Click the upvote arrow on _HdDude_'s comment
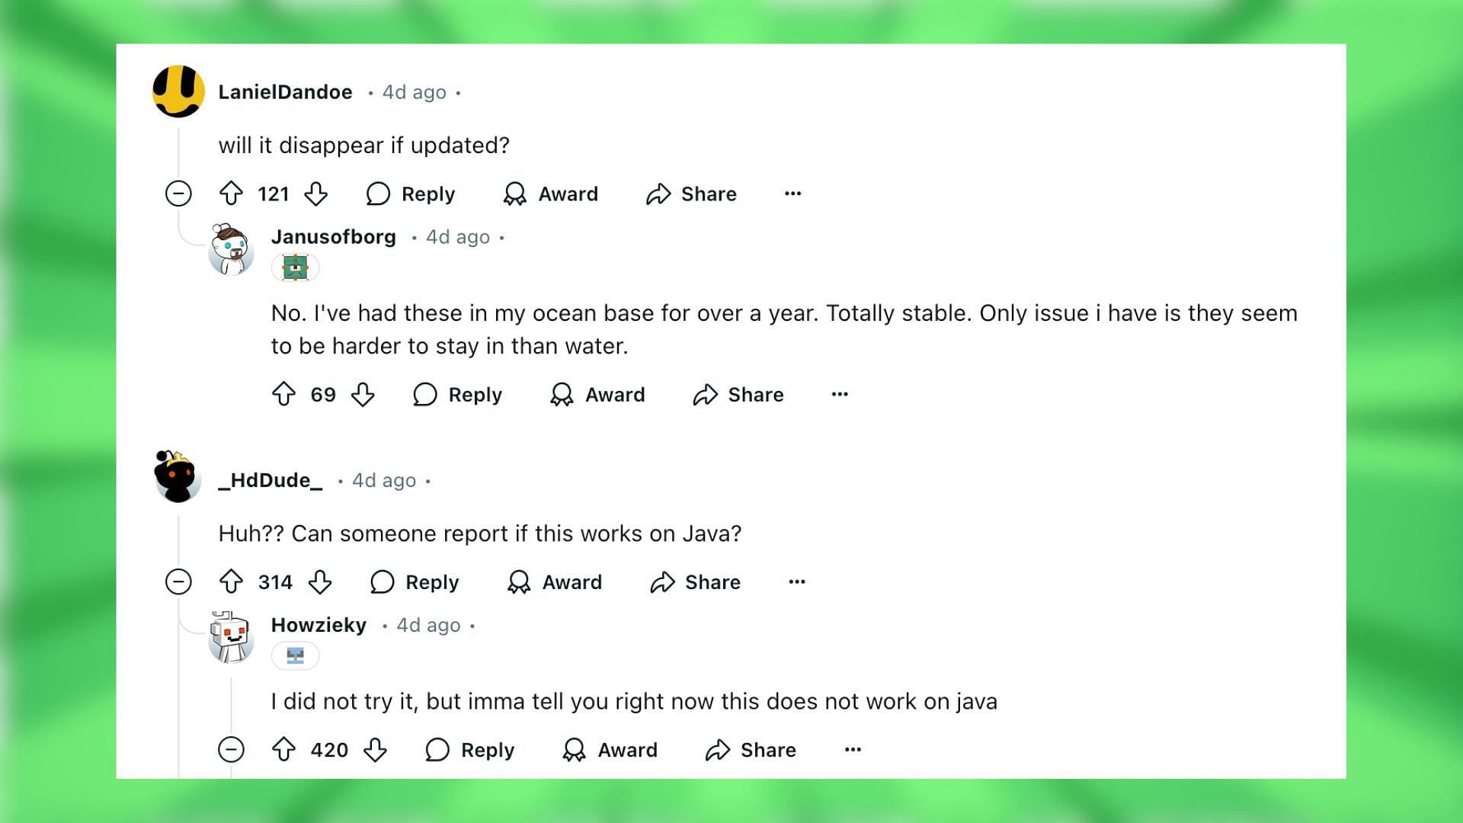 235,582
